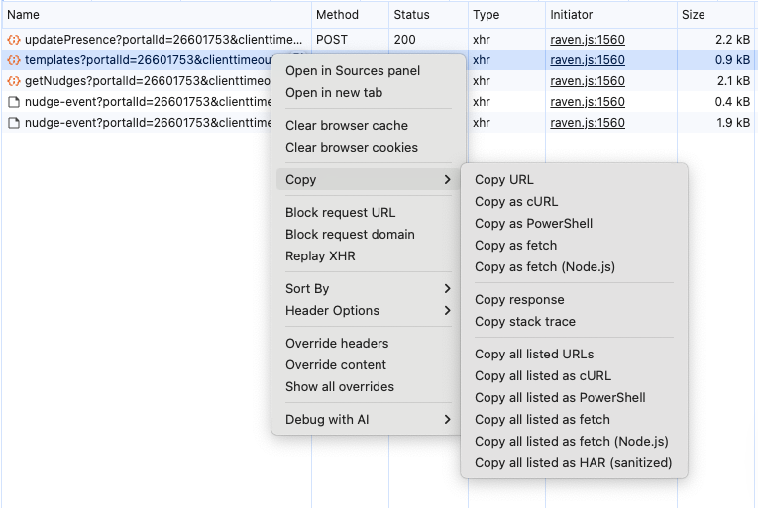Click Copy response option
Screen dimensions: 758x508
(519, 300)
